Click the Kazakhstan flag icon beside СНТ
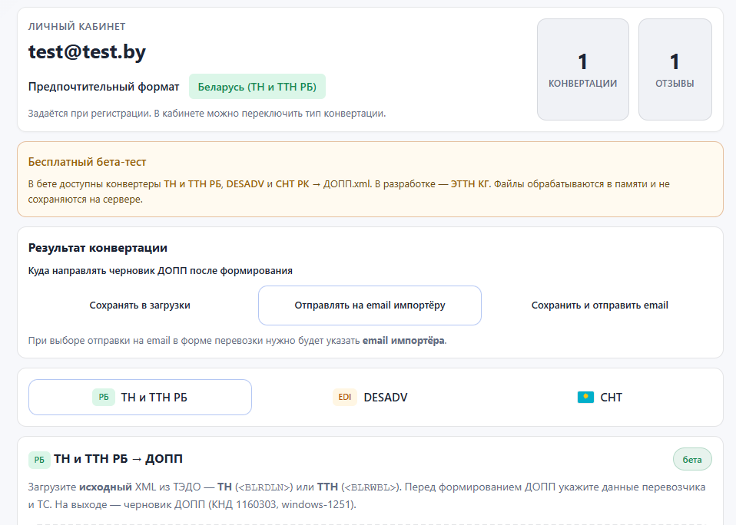736x525 pixels. click(x=585, y=397)
